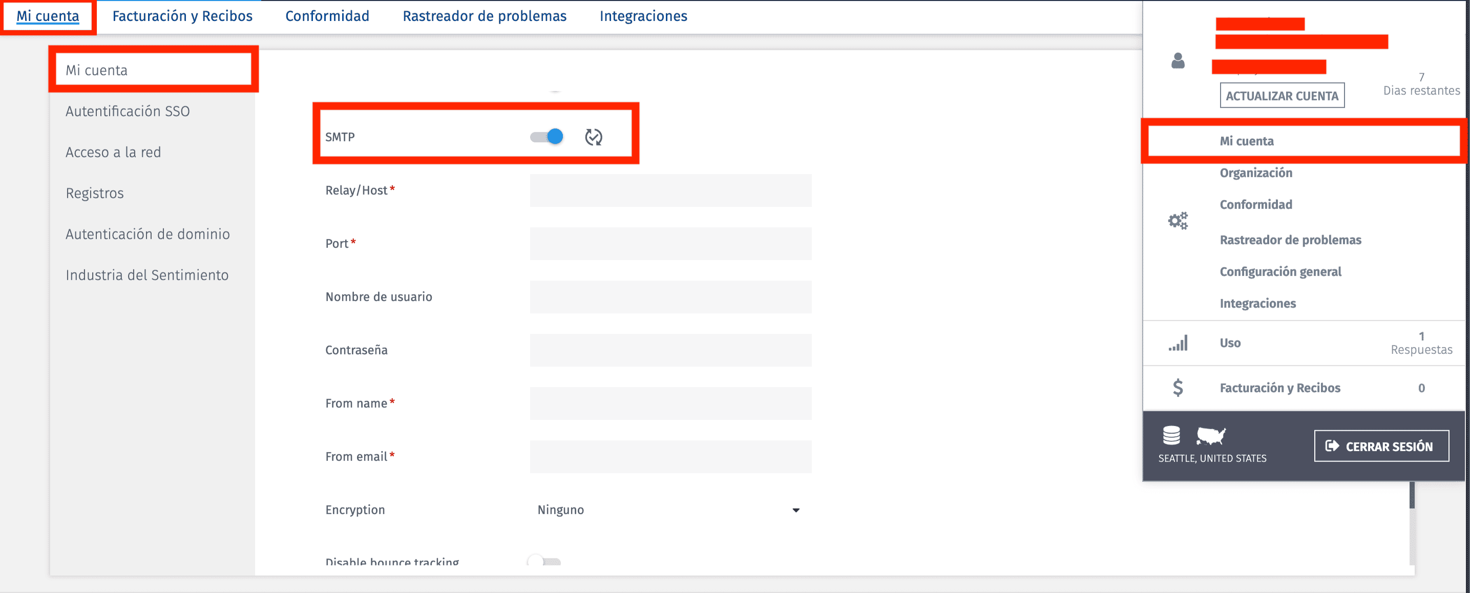Disable the SMTP toggle
The image size is (1470, 593).
545,136
